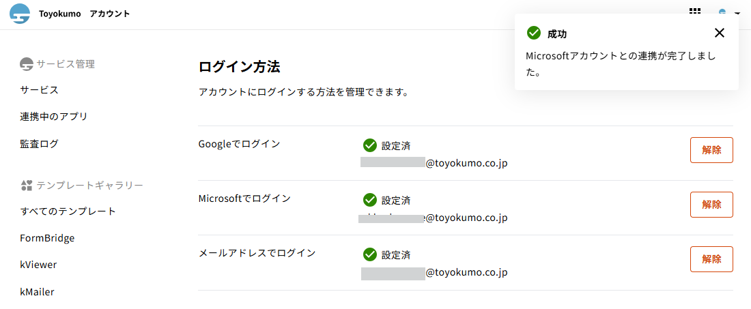Click the user avatar icon

coord(722,12)
